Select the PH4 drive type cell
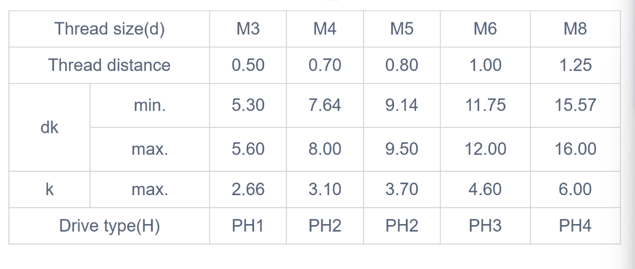 click(x=575, y=226)
